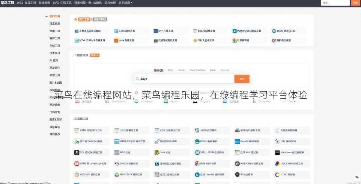361x184 pixels.
Task: Go to 代码托管 in left sidebar
Action: point(55,112)
